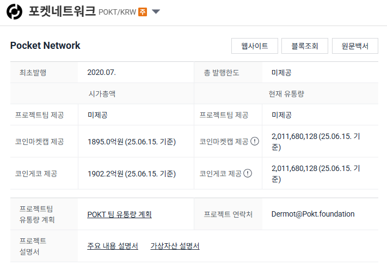The image size is (387, 266).
Task: Open the 원문백서 button
Action: 355,46
